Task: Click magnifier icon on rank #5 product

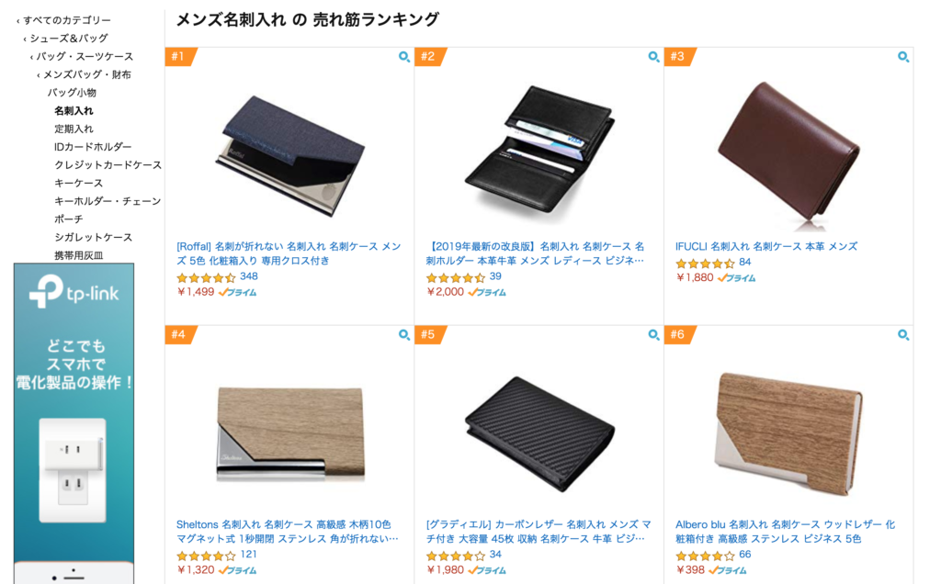Action: pos(653,334)
